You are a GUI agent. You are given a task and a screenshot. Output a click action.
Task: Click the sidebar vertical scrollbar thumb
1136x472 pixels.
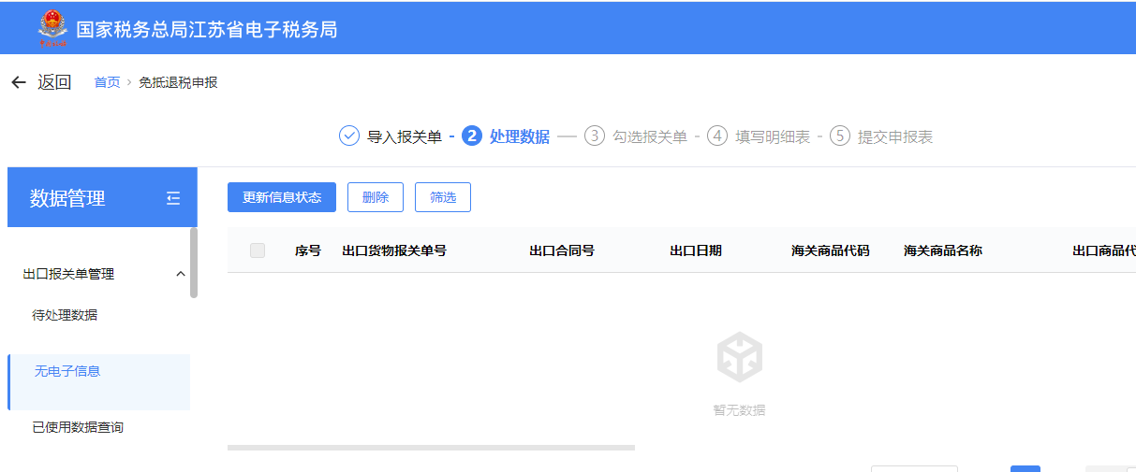(194, 263)
